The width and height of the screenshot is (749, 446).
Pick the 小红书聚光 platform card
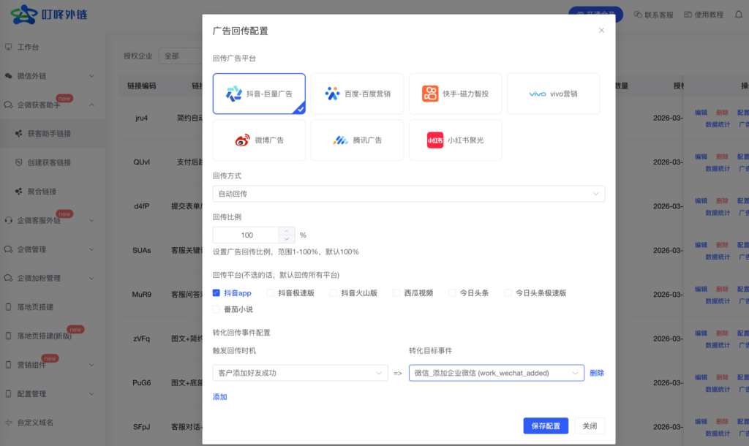point(455,140)
